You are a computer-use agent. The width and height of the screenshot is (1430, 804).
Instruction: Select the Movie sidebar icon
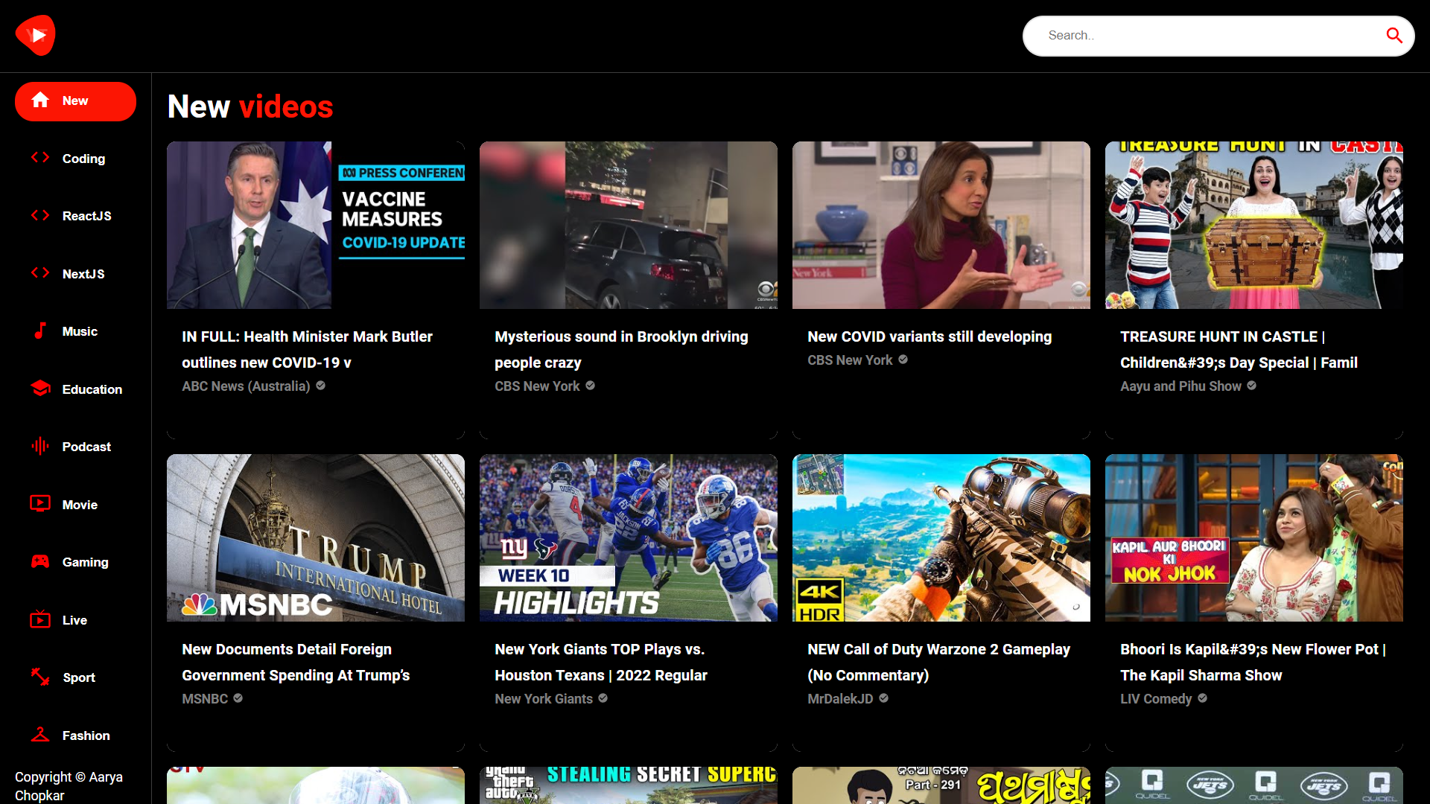pos(39,503)
